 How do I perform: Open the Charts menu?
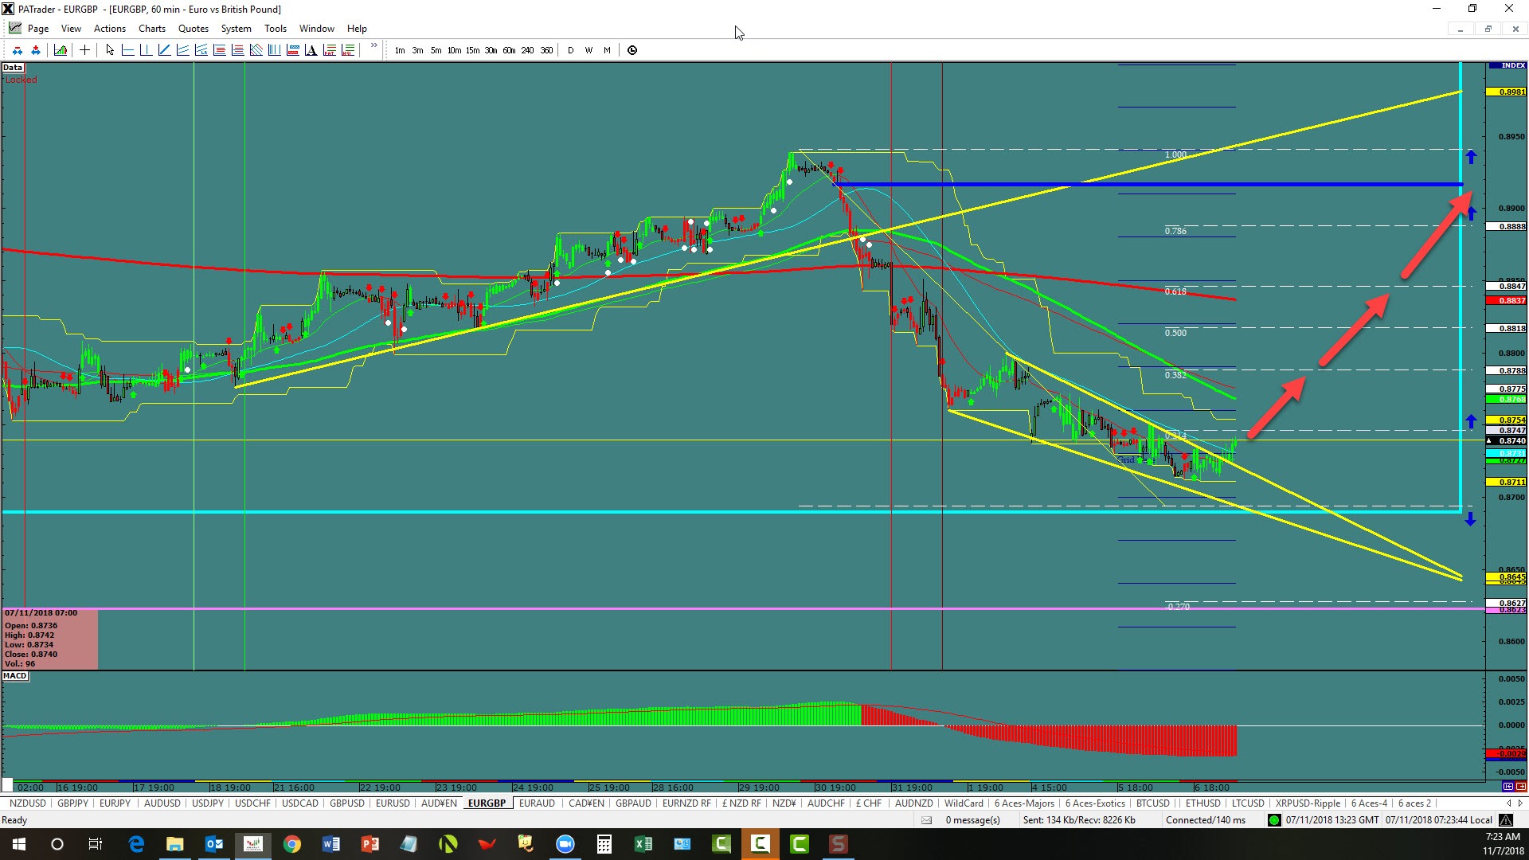click(151, 29)
